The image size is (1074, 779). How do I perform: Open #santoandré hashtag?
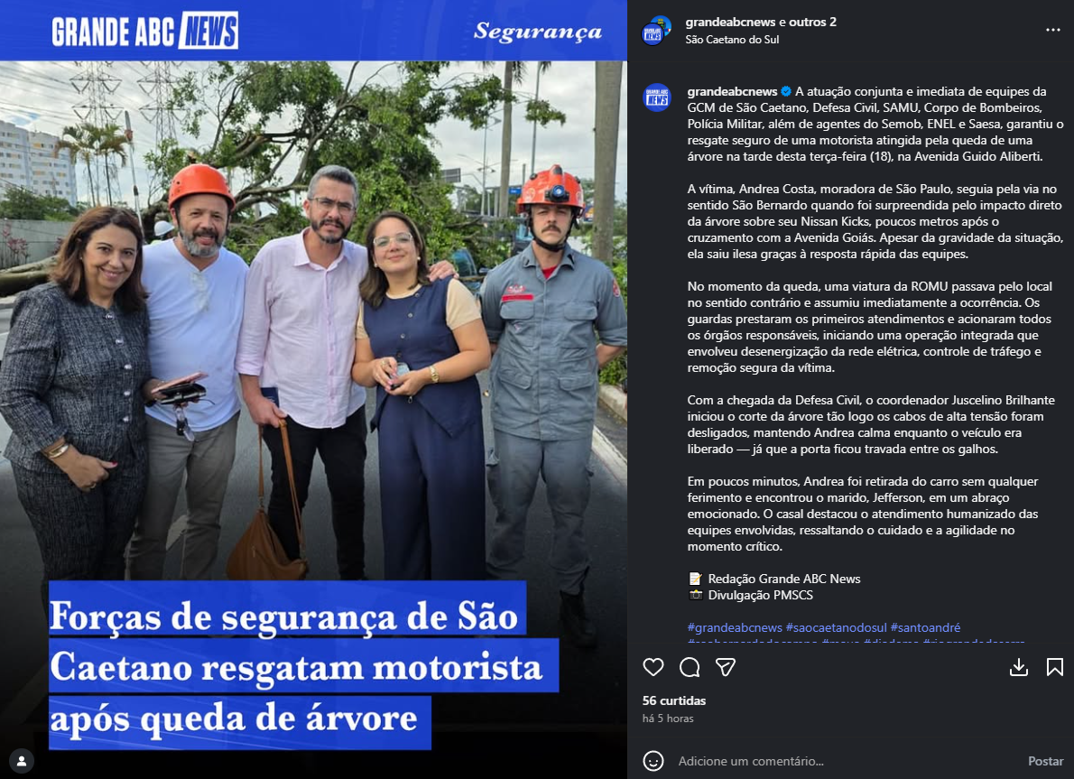[925, 627]
